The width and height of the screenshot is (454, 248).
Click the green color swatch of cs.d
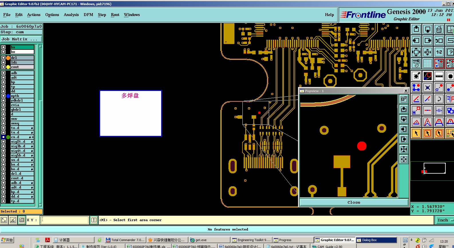click(x=8, y=137)
